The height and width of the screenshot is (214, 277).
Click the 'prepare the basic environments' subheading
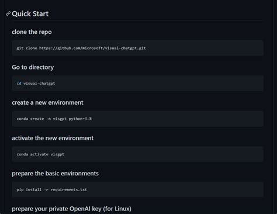55,173
